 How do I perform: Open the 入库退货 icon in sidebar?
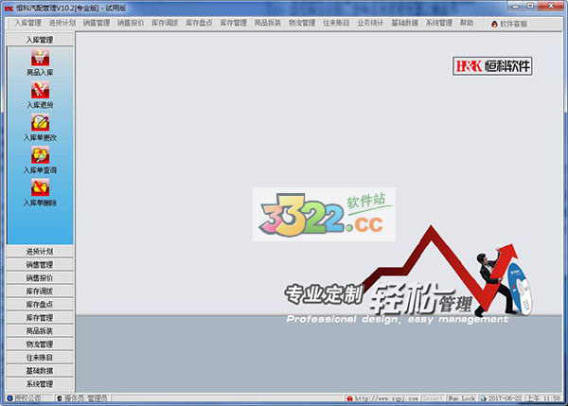click(40, 90)
